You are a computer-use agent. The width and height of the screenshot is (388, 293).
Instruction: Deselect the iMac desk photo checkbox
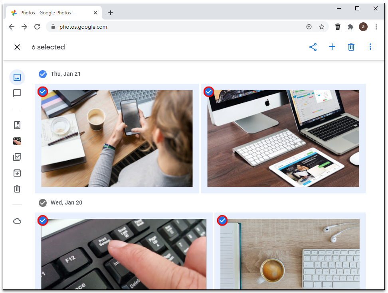(209, 92)
